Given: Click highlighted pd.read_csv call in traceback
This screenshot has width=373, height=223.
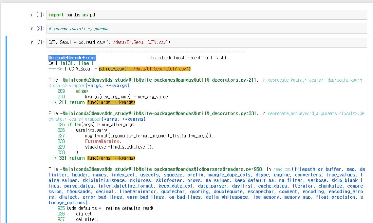Looking at the screenshot, I should [145, 69].
